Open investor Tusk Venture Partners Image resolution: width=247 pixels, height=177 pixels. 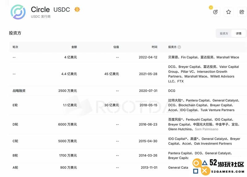pos(218,110)
